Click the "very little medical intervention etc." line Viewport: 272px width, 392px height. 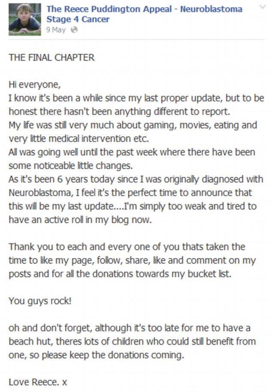[x=79, y=139]
